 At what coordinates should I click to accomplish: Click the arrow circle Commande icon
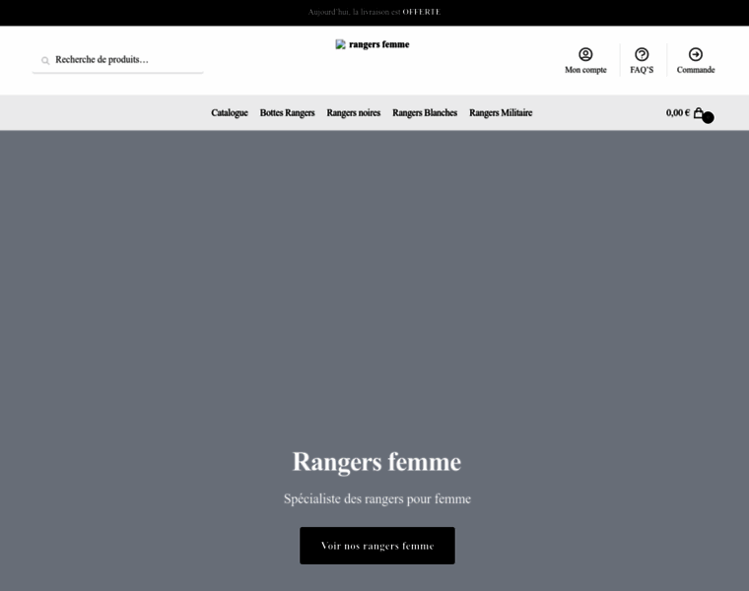(696, 54)
